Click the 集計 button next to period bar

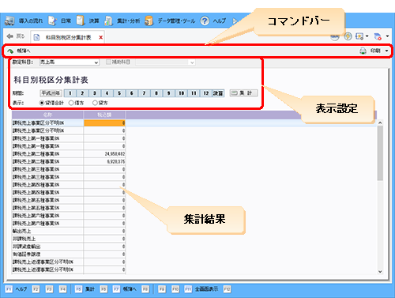(243, 93)
